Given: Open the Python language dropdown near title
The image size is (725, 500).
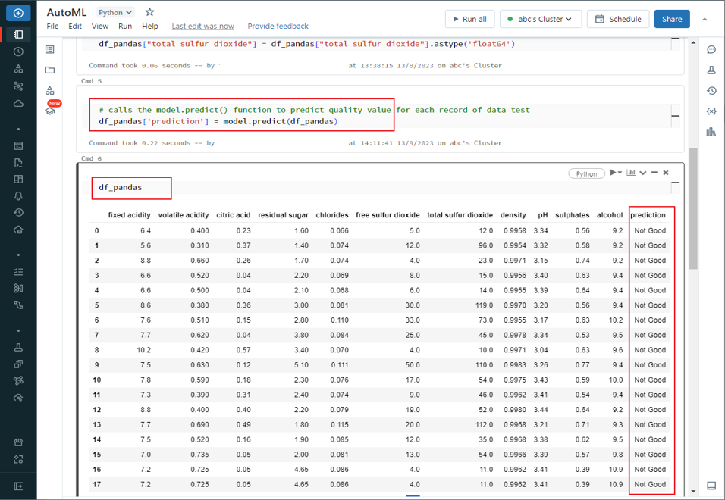Looking at the screenshot, I should point(115,12).
